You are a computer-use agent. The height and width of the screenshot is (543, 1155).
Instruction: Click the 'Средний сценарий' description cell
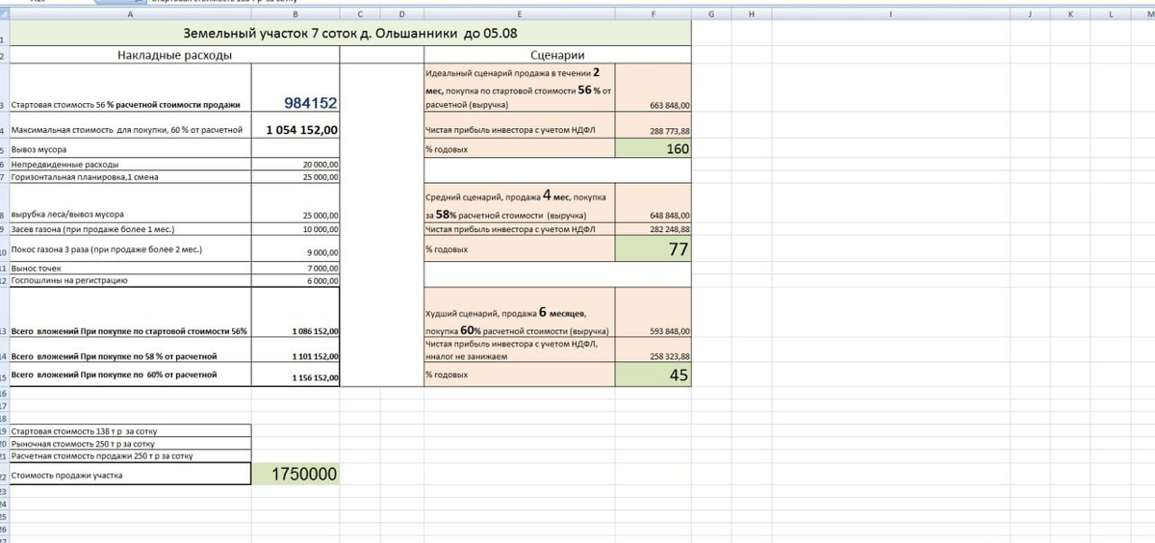pyautogui.click(x=519, y=202)
